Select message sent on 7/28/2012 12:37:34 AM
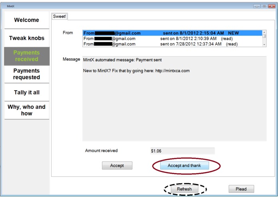 (x=172, y=44)
